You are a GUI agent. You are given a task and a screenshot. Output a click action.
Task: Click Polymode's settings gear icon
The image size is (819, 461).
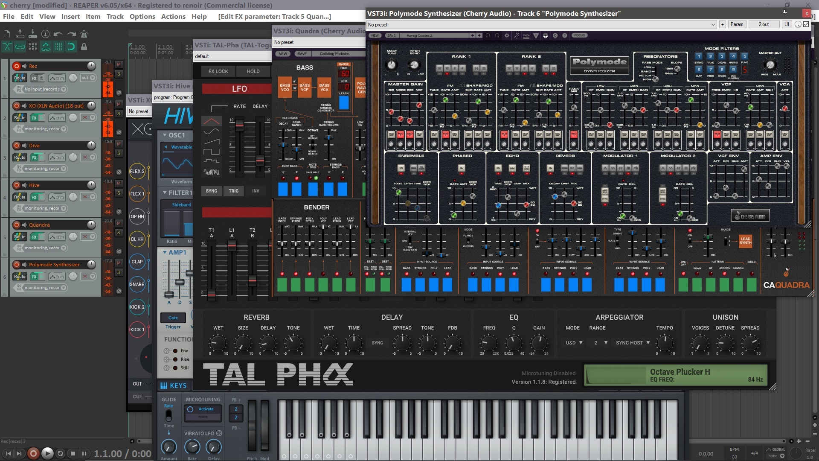click(507, 35)
